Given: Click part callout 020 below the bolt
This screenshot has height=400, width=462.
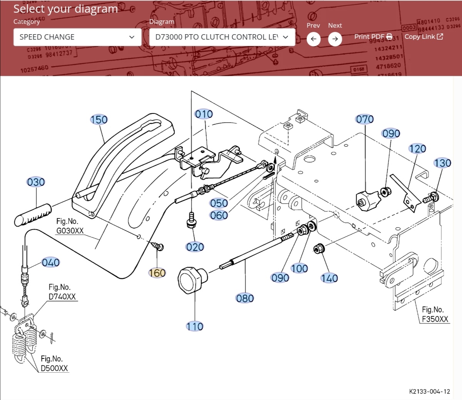Looking at the screenshot, I should pos(195,247).
